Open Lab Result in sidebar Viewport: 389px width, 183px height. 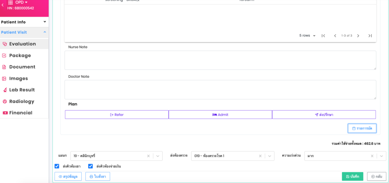[22, 90]
